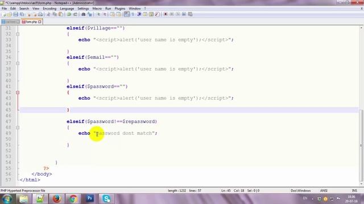Start macro recording with red dot
This screenshot has height=204, width=364.
tap(166, 14)
